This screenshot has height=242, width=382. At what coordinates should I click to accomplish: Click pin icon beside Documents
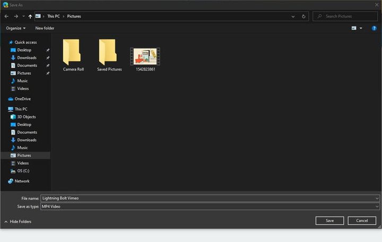[48, 66]
